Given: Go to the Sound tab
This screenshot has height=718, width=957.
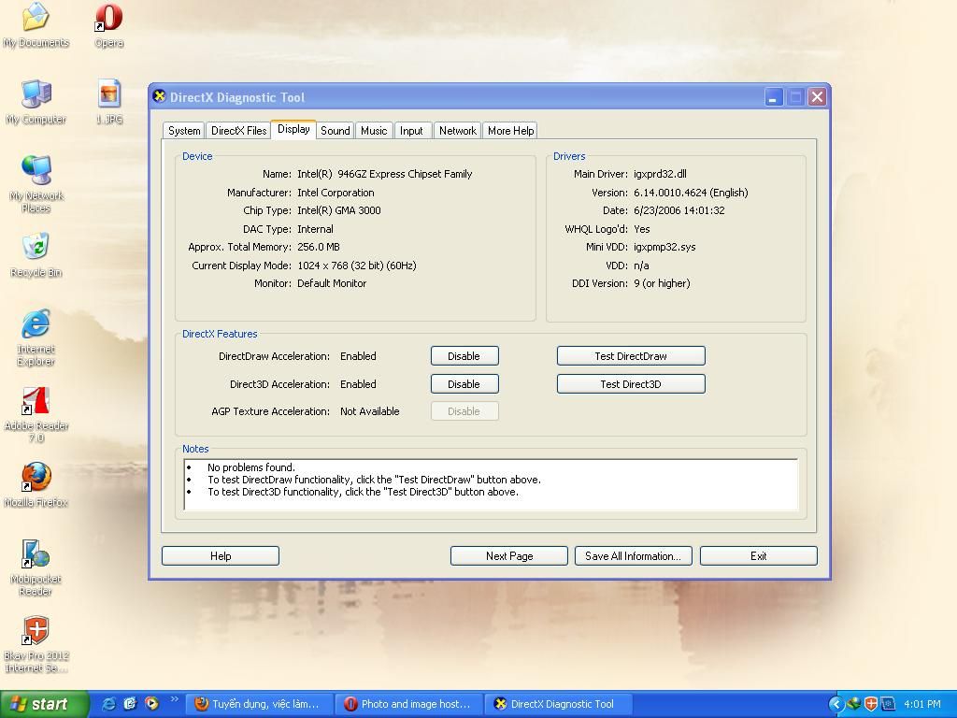Looking at the screenshot, I should pos(336,131).
